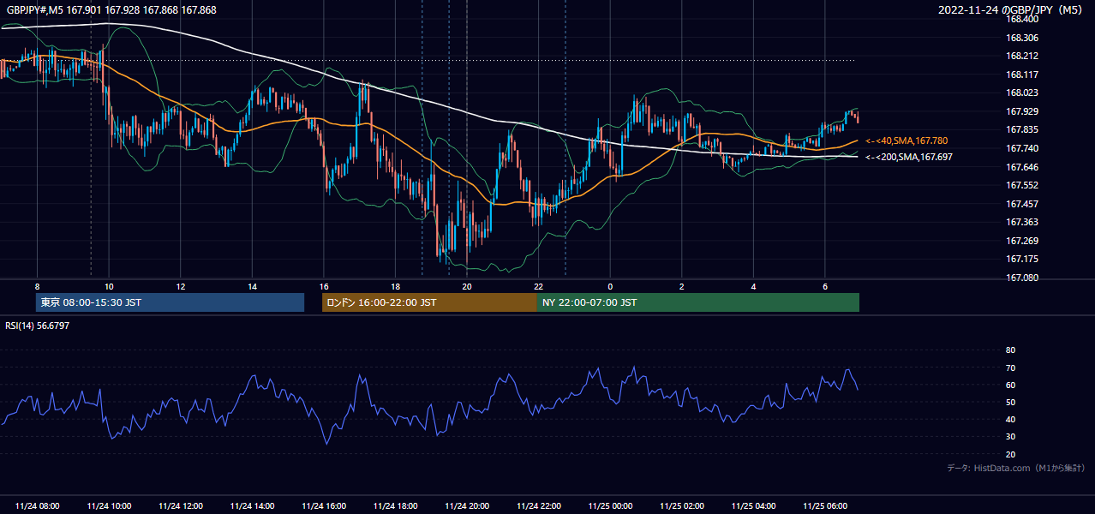Click the 11/25 00:00 date axis label
Image resolution: width=1095 pixels, height=514 pixels.
(x=609, y=506)
